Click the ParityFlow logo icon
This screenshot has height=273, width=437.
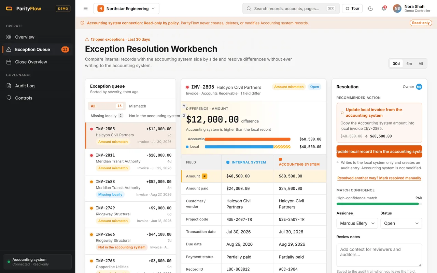click(9, 9)
